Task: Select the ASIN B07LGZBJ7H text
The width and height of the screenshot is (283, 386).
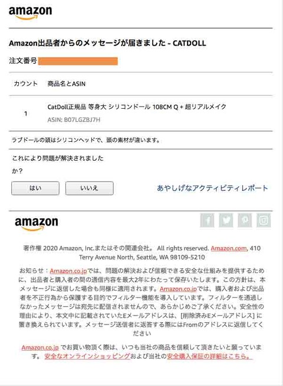Action: 74,120
